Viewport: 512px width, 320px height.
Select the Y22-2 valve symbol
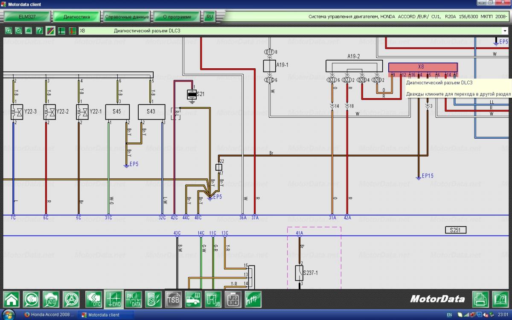coord(49,112)
